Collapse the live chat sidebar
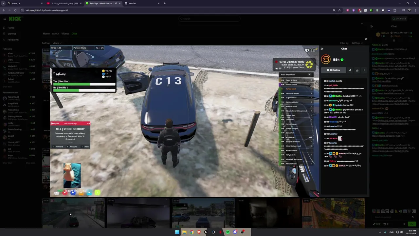The height and width of the screenshot is (236, 419). point(372,27)
